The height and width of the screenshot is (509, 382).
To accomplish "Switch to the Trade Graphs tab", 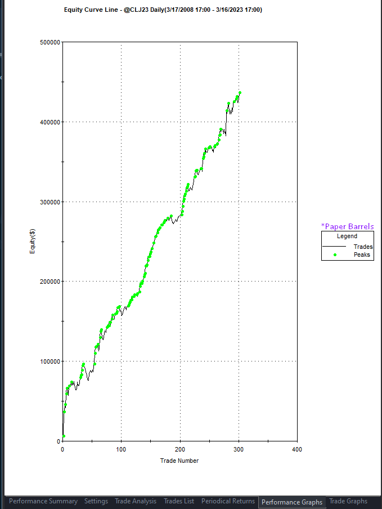I will [x=348, y=501].
